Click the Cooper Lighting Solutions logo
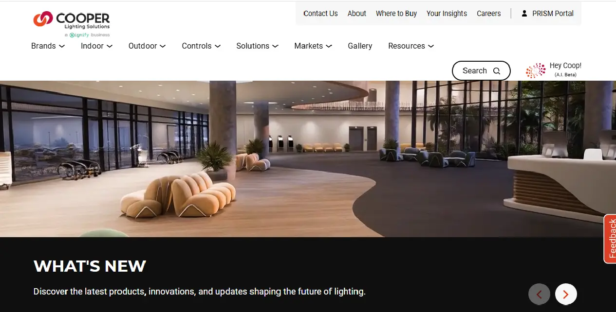This screenshot has height=312, width=616. tap(72, 24)
